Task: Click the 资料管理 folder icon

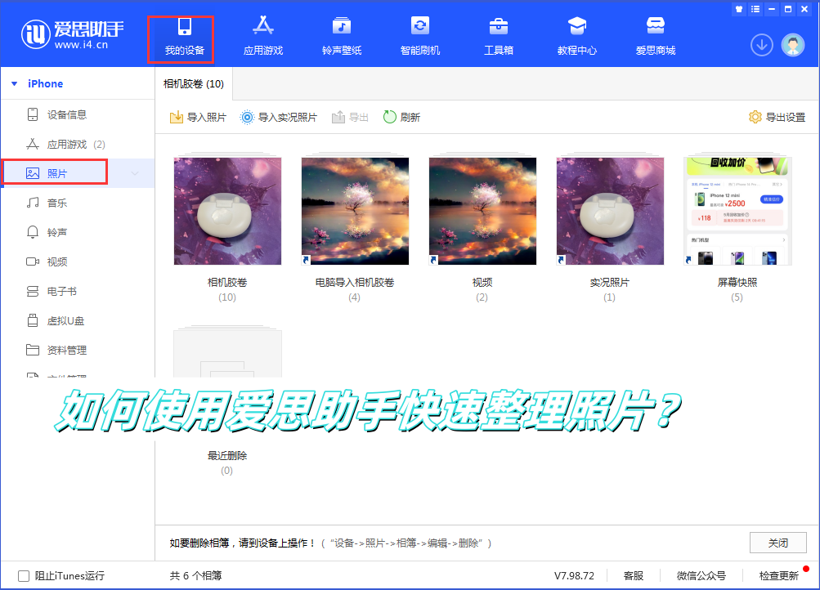Action: tap(33, 350)
